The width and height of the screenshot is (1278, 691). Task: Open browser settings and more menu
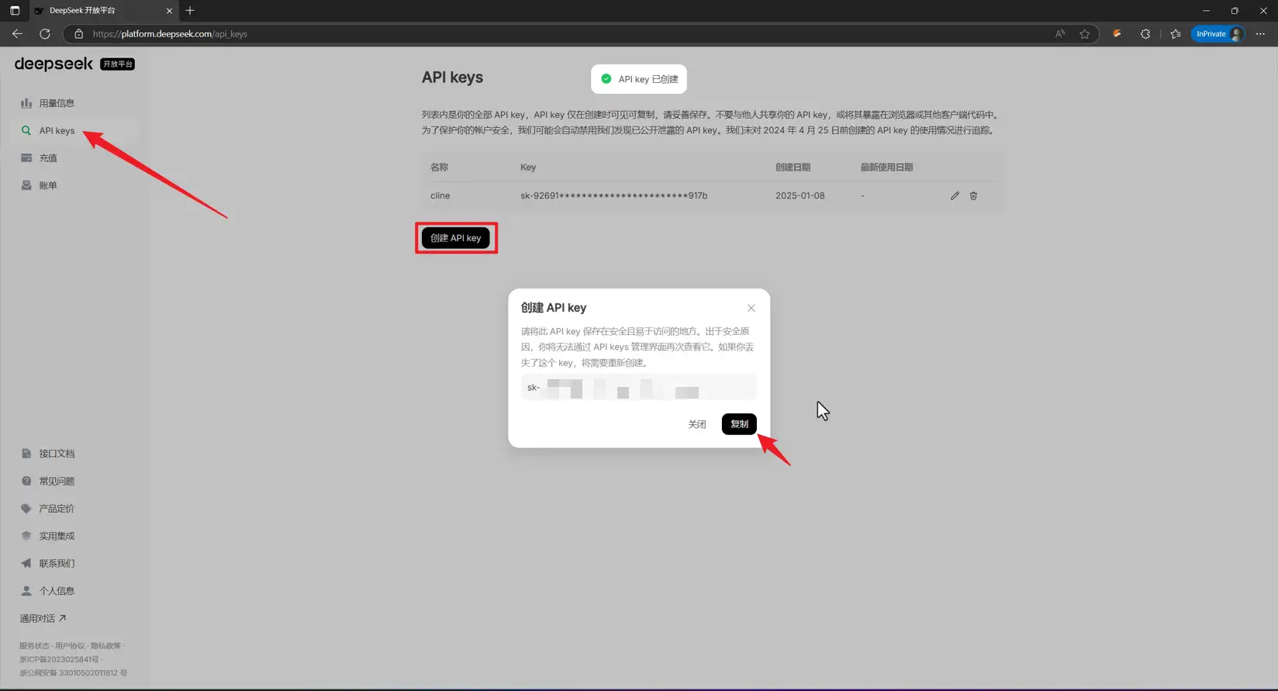[x=1260, y=34]
